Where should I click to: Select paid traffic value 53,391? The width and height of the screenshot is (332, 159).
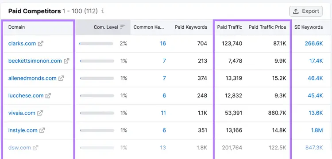(234, 113)
